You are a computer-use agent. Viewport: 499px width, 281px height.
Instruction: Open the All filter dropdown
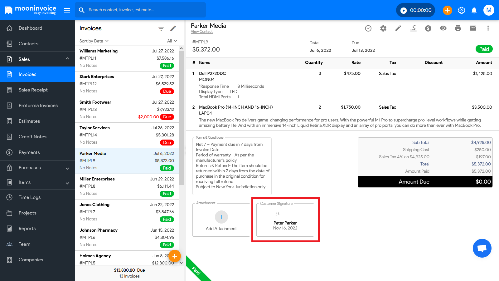(x=172, y=41)
